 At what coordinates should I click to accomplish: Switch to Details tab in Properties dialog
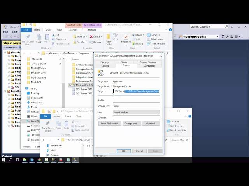[124, 62]
